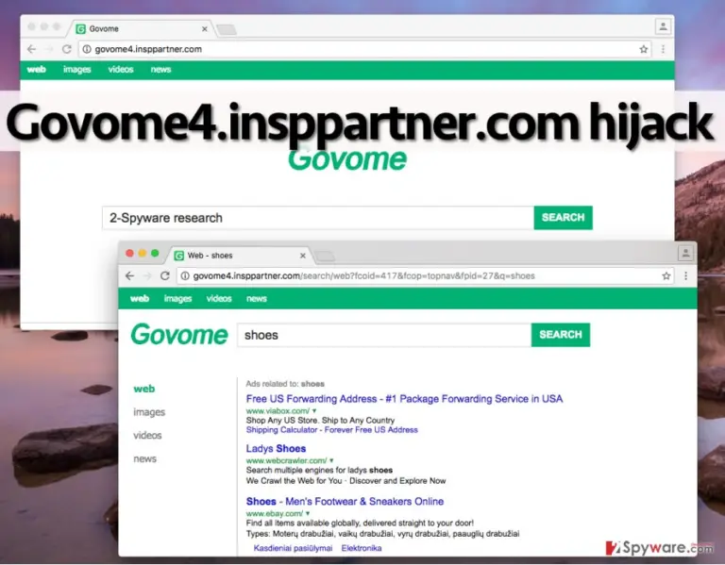Click the user profile icon in the front window

tap(685, 253)
